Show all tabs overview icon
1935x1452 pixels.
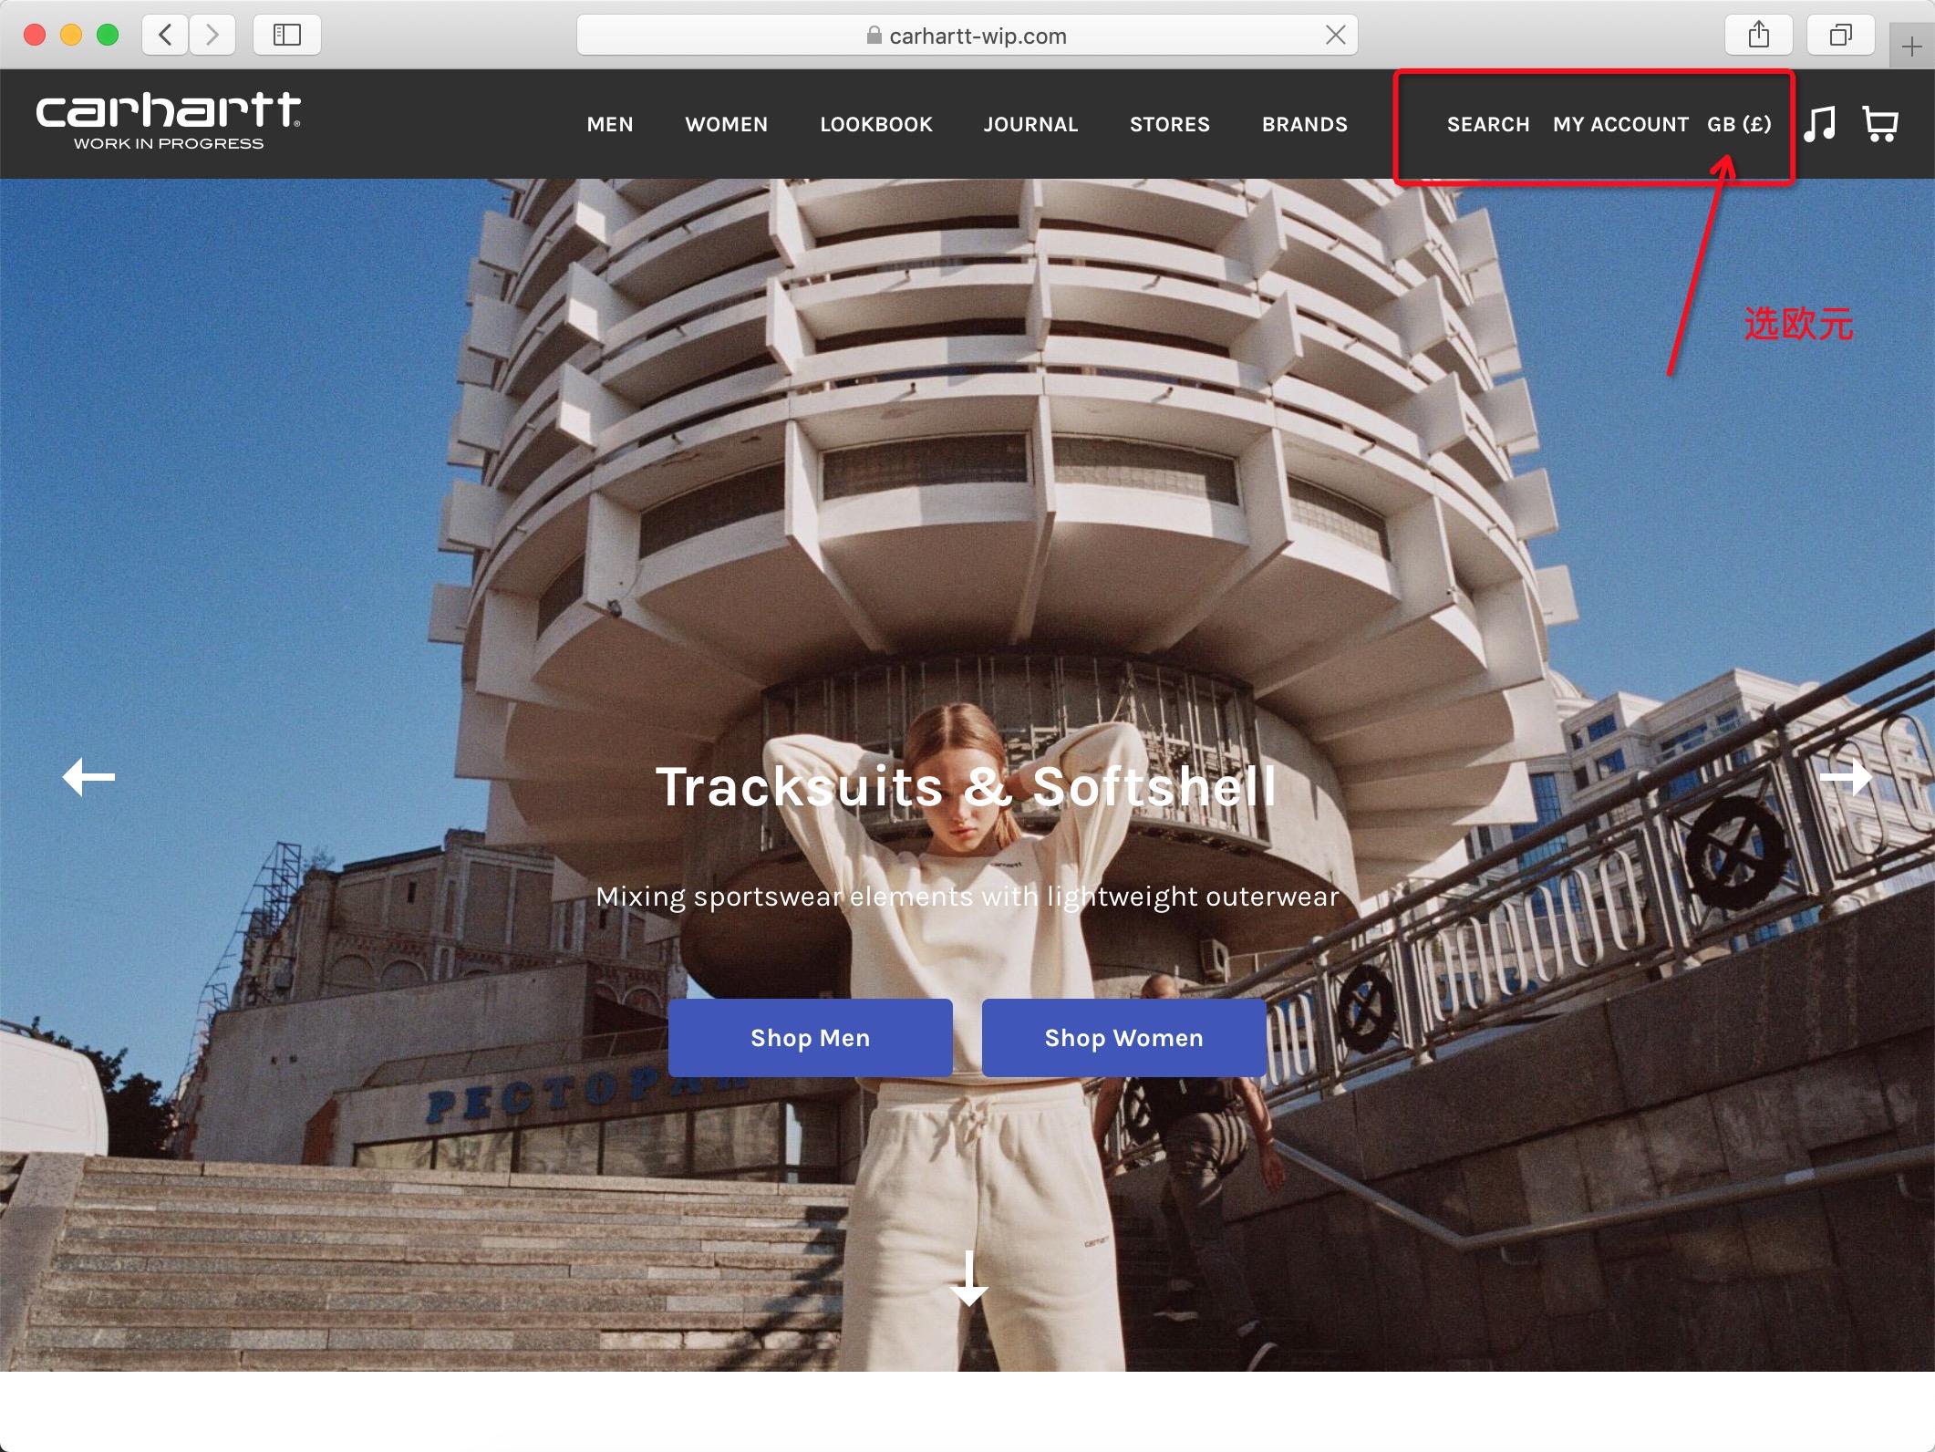click(x=1840, y=36)
